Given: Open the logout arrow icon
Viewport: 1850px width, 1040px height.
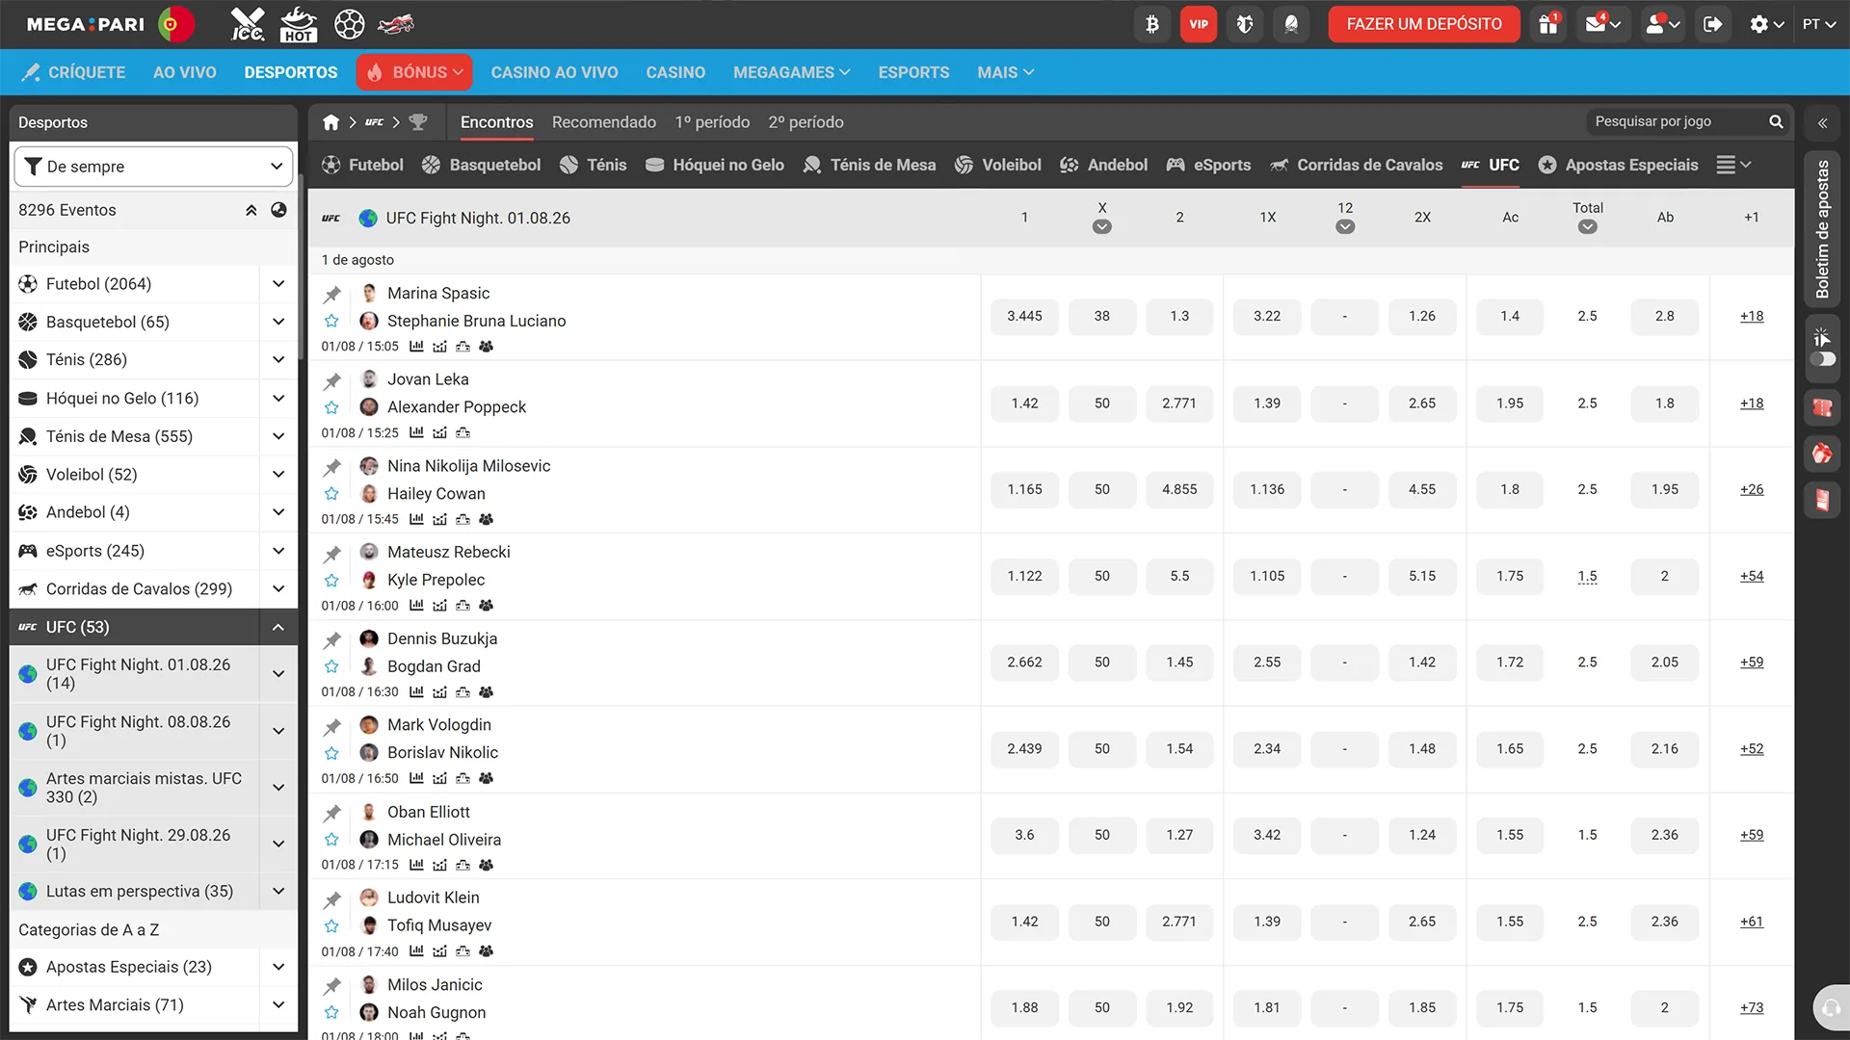Looking at the screenshot, I should pos(1712,24).
